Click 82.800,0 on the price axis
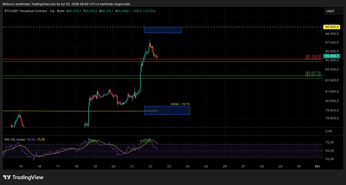 tap(332, 80)
